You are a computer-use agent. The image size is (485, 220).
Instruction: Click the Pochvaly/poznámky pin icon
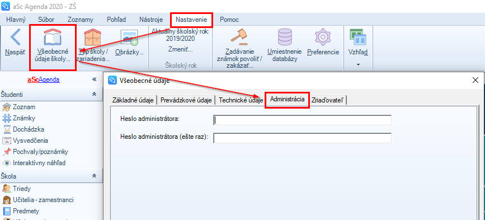pyautogui.click(x=7, y=152)
